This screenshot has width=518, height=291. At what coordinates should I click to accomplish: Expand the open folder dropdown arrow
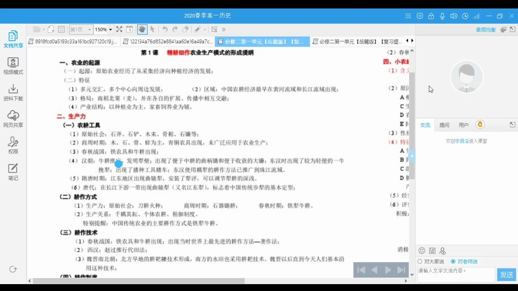click(x=44, y=30)
